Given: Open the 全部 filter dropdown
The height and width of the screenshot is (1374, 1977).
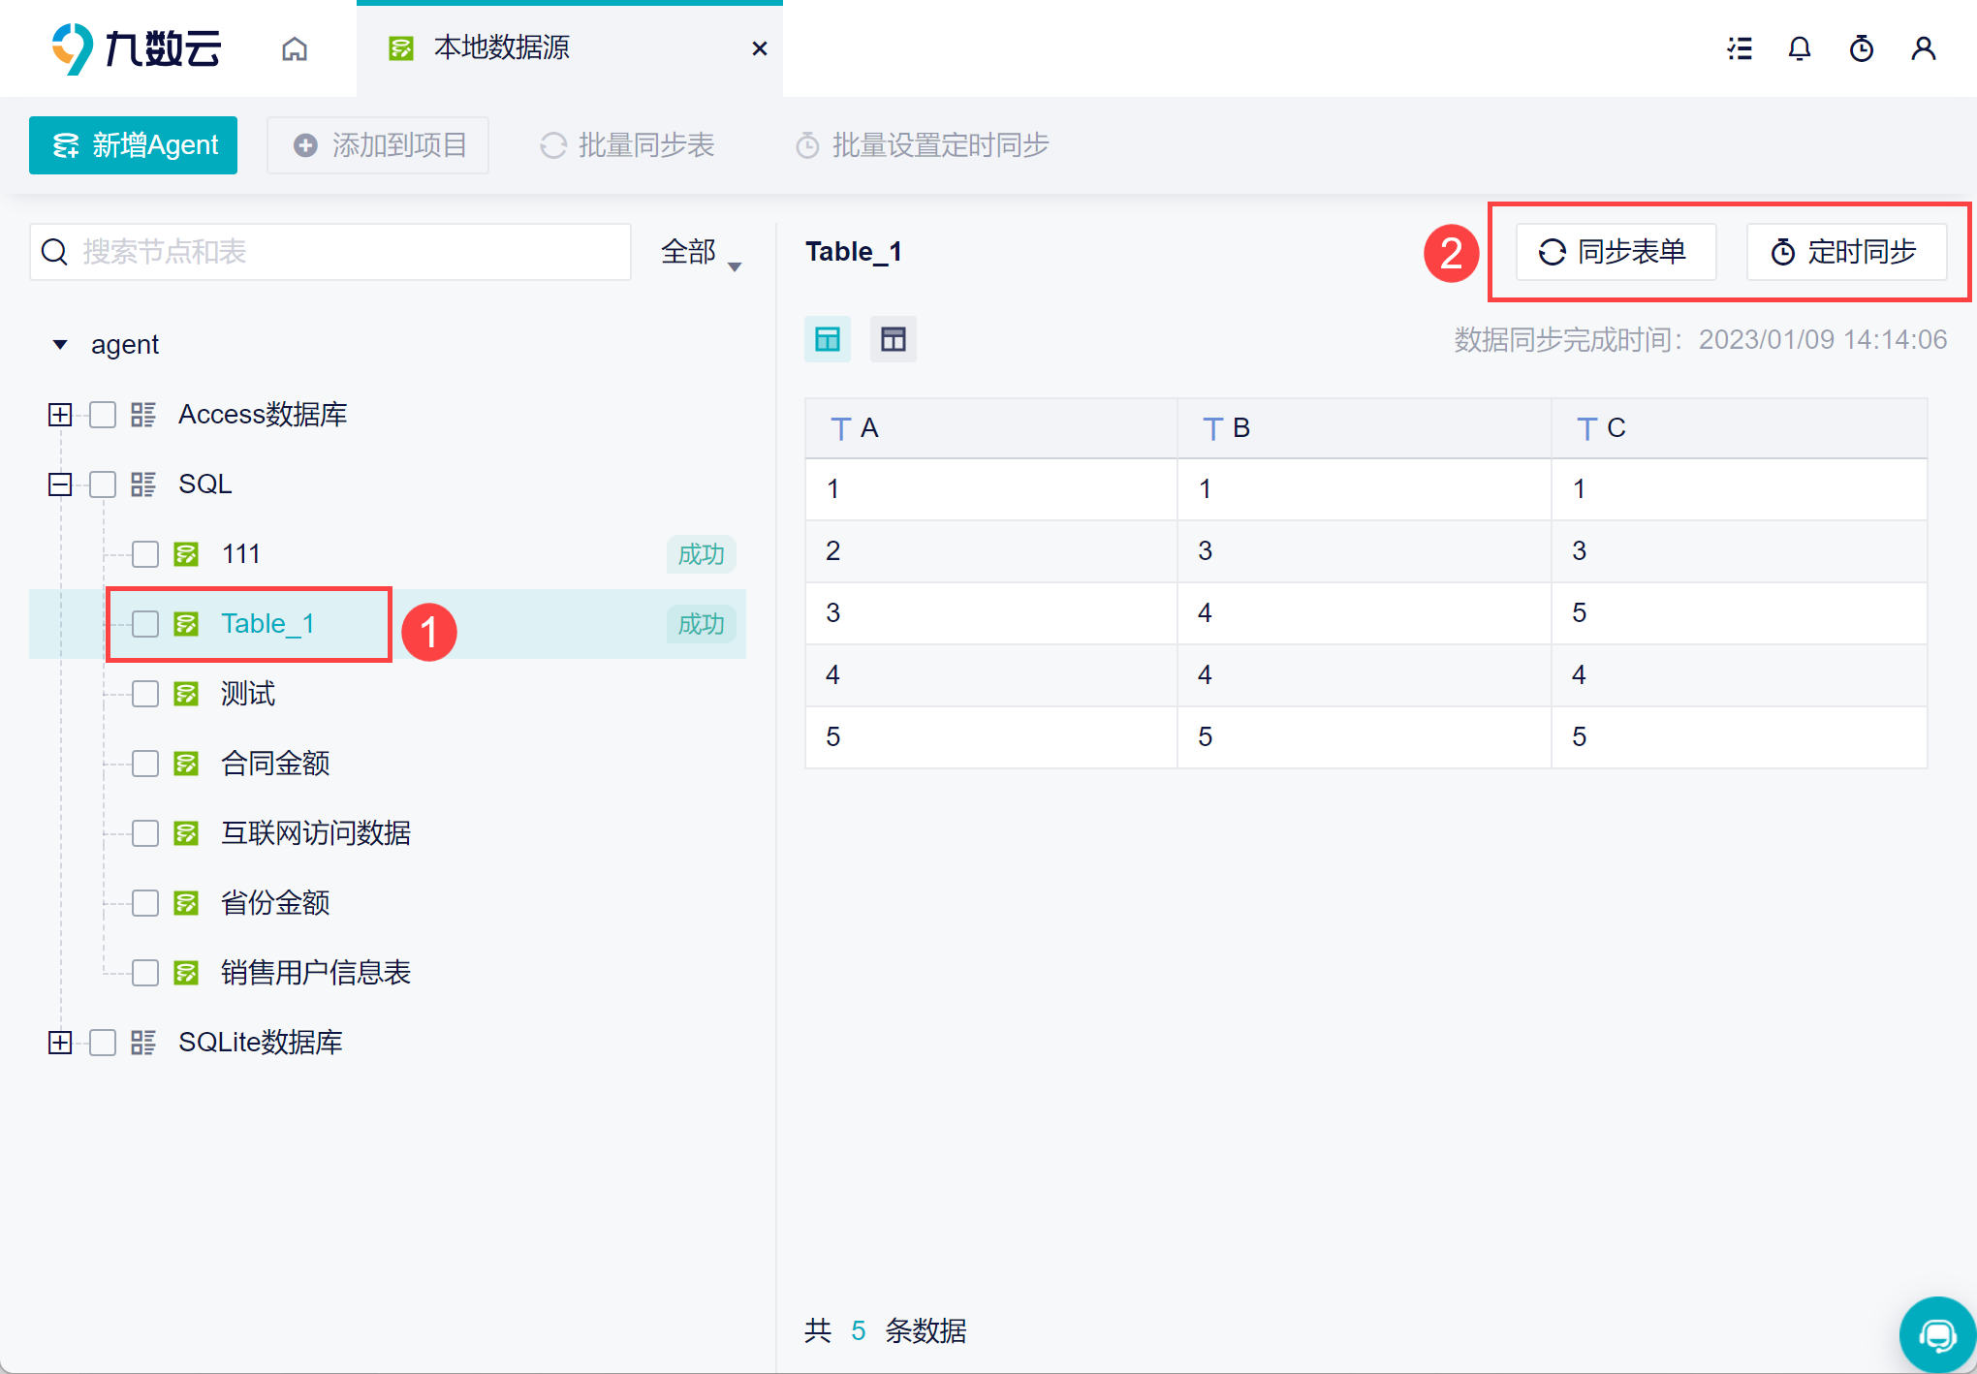Looking at the screenshot, I should click(x=701, y=253).
